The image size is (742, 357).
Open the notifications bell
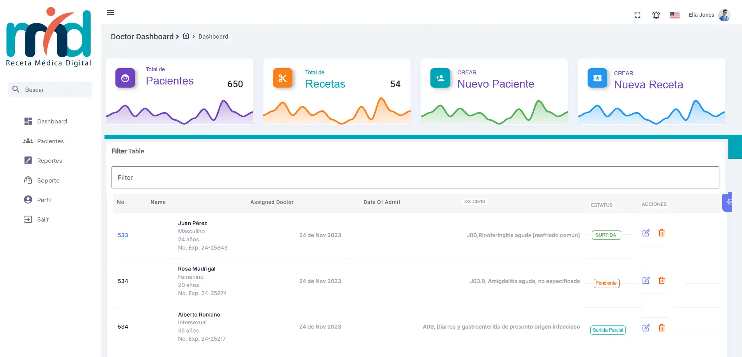point(656,15)
